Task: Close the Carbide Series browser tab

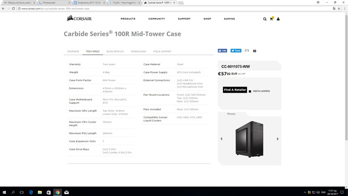Action: (x=174, y=3)
